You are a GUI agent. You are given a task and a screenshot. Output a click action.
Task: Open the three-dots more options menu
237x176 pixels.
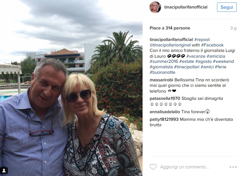pyautogui.click(x=233, y=167)
